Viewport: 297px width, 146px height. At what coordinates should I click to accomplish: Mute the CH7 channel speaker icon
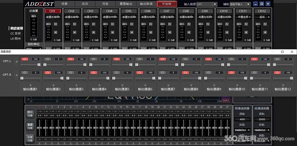[170, 32]
